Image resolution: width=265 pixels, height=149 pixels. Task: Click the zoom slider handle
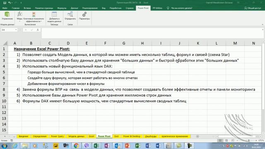coord(249,140)
